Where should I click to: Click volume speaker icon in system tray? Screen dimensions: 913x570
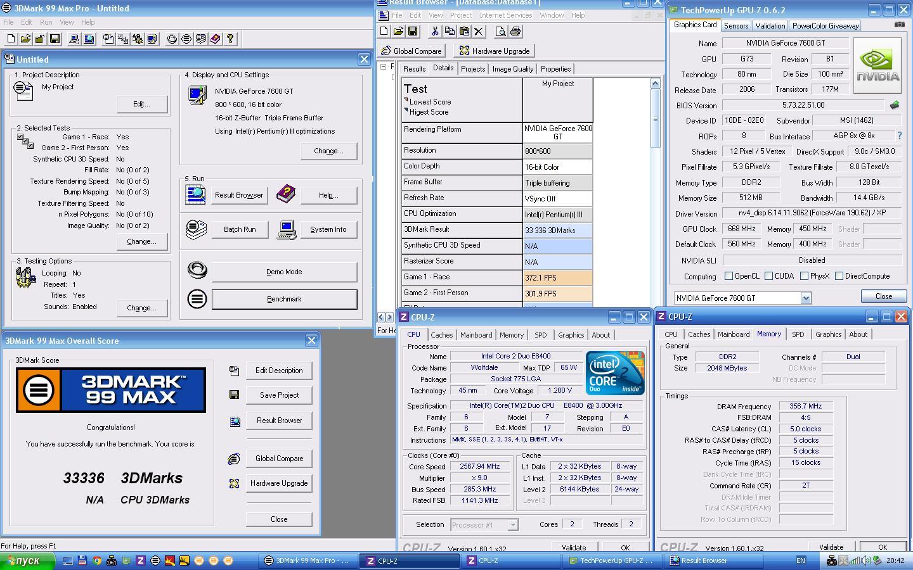[865, 560]
